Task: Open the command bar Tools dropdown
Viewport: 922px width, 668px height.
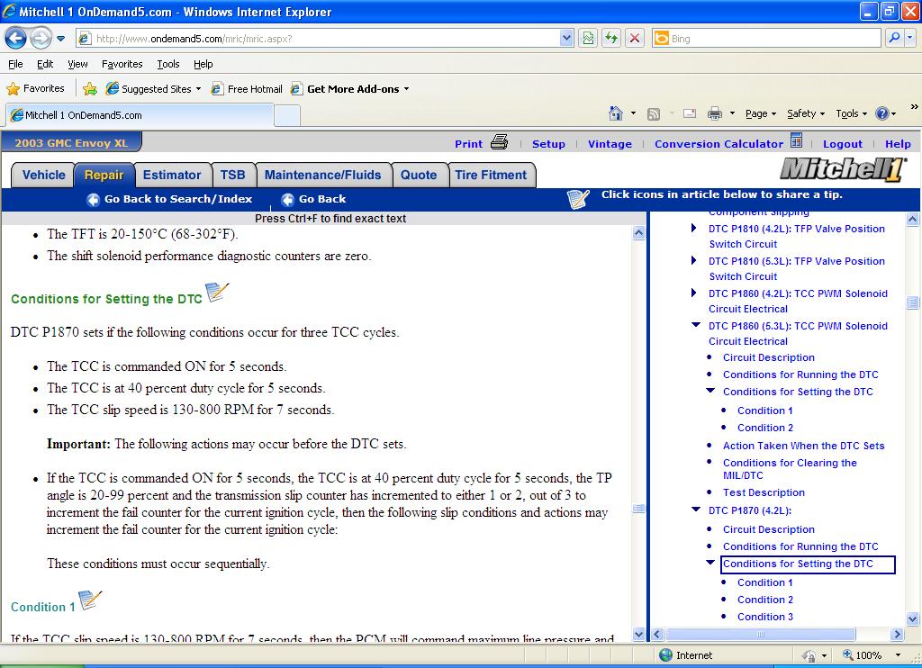Action: [851, 113]
